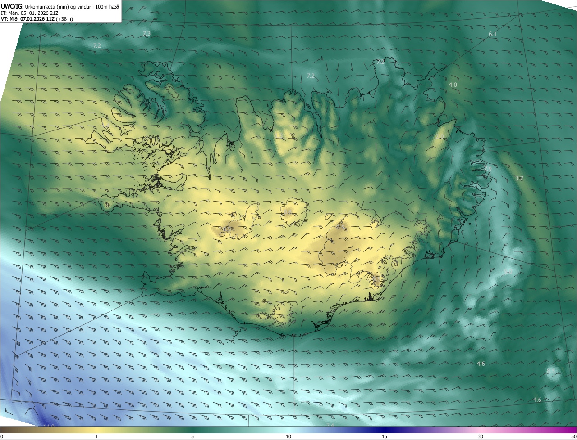This screenshot has height=440, width=577.
Task: Click the 8.5 value label on the map
Action: pos(551,371)
